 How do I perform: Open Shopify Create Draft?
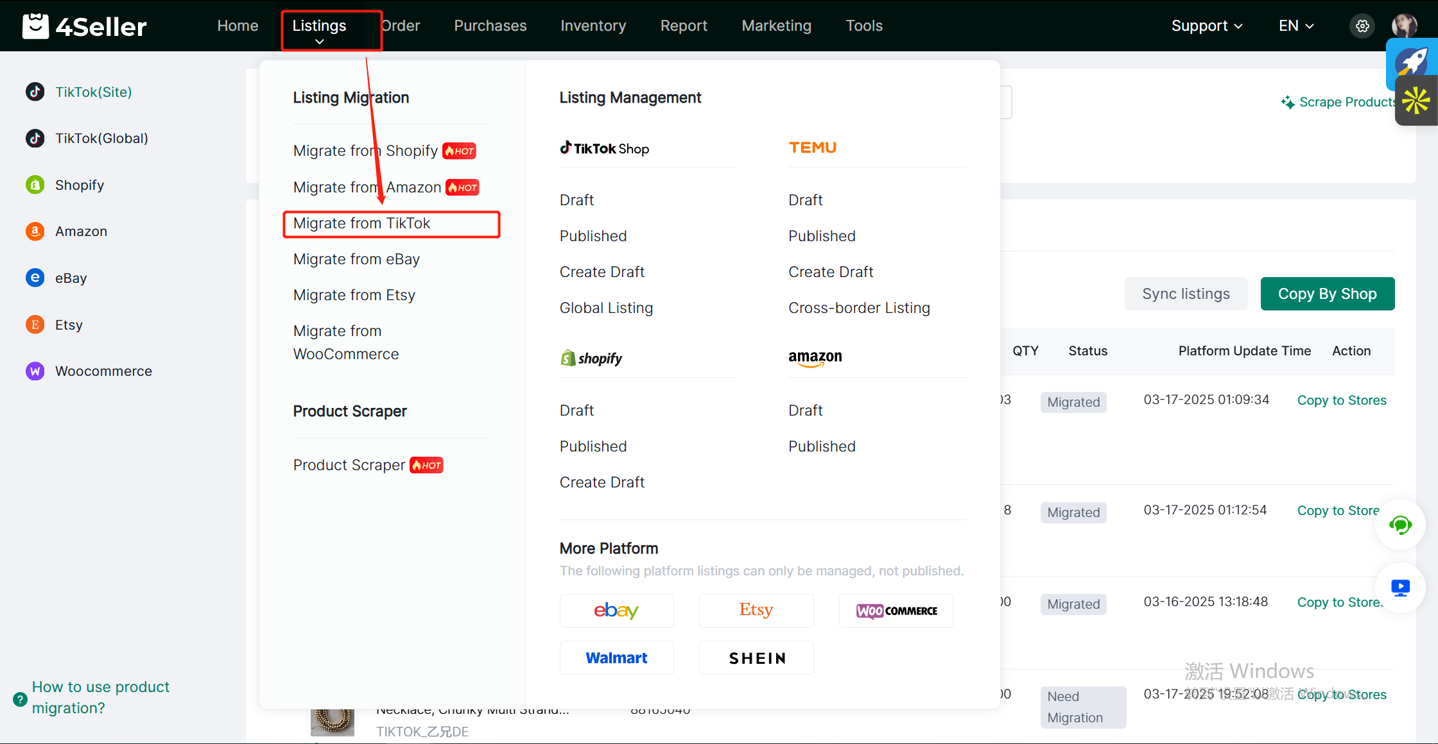coord(602,482)
